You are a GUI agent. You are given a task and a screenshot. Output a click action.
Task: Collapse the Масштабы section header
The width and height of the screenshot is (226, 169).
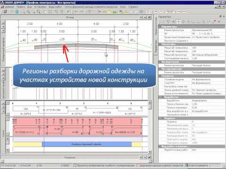[192, 44]
